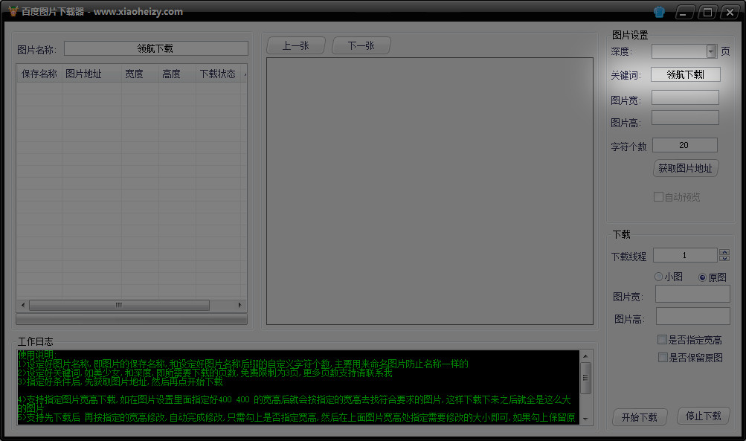Click the 保存名称 column header

click(39, 74)
